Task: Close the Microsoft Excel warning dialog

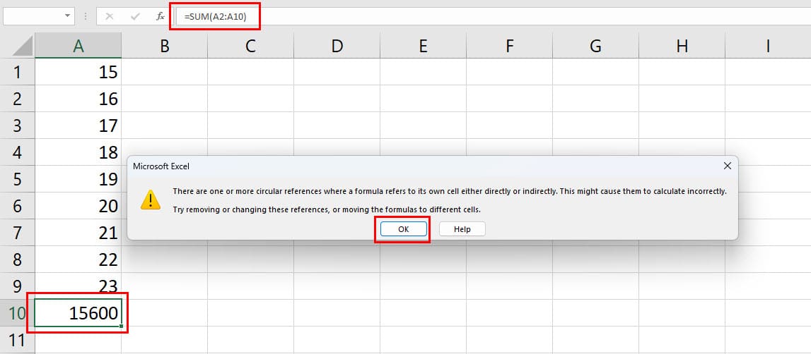Action: pos(727,166)
